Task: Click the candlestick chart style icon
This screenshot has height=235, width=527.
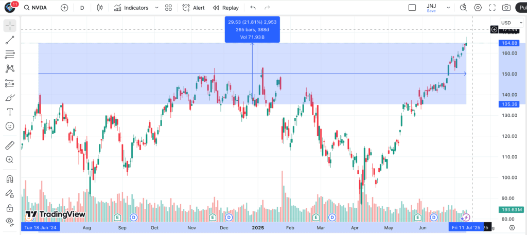Action: (100, 8)
